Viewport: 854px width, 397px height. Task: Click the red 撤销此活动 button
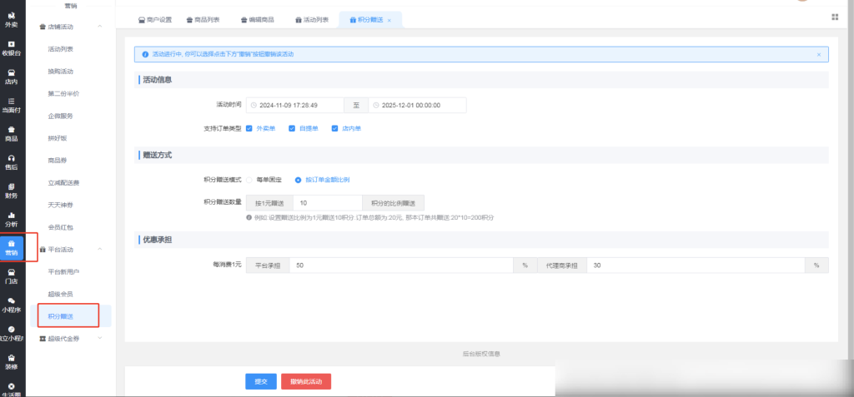pos(306,381)
